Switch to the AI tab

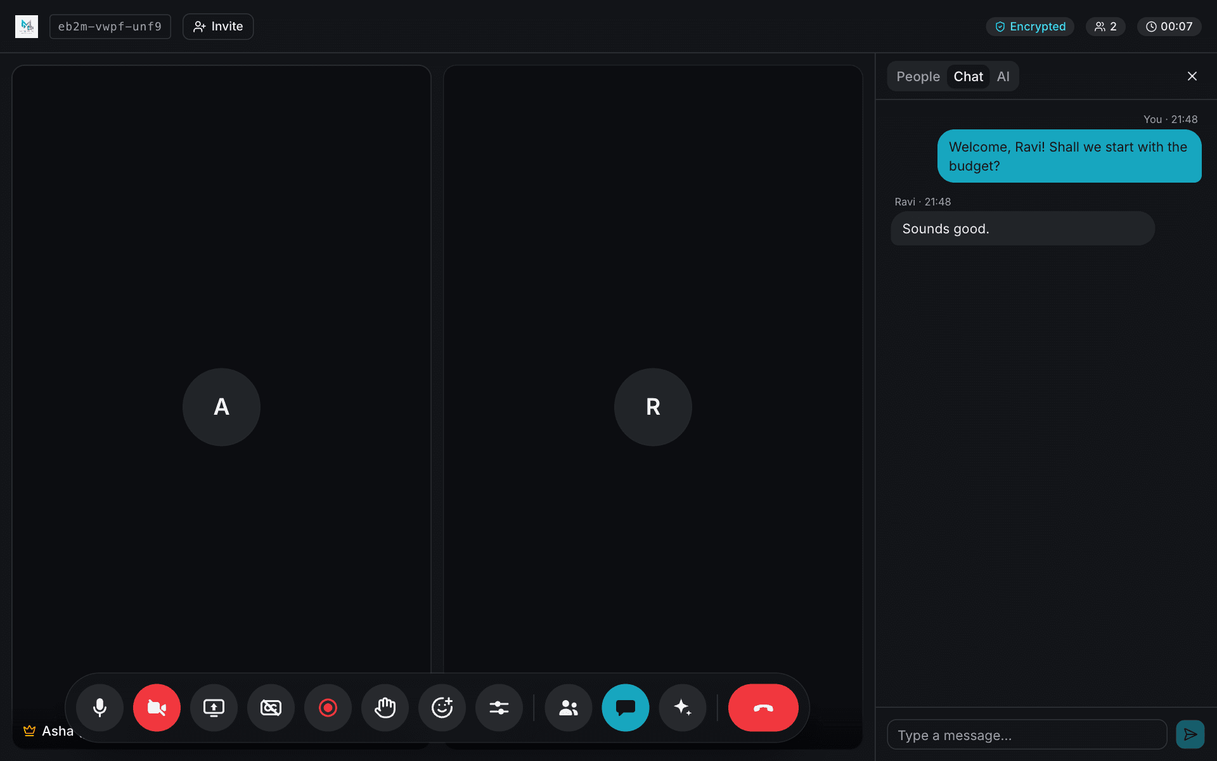pos(1003,77)
